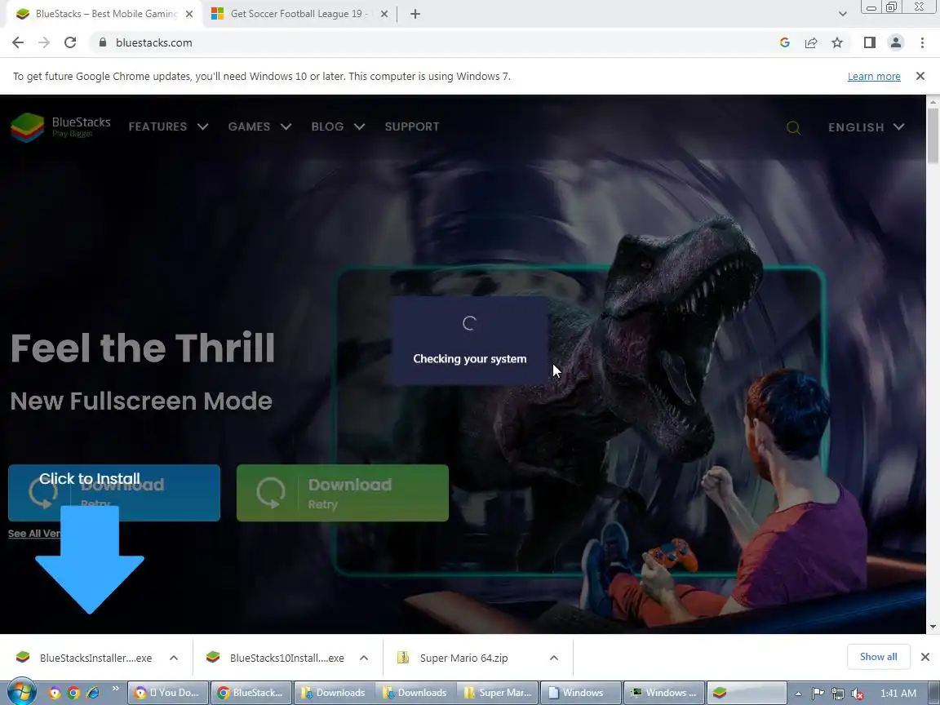Click the Google icon in address bar
Image resolution: width=940 pixels, height=705 pixels.
pos(785,42)
